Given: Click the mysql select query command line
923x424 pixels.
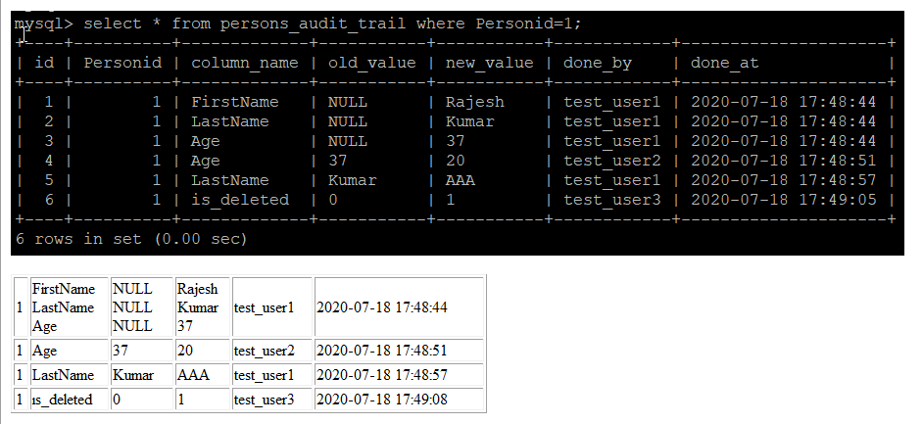Looking at the screenshot, I should click(x=298, y=24).
